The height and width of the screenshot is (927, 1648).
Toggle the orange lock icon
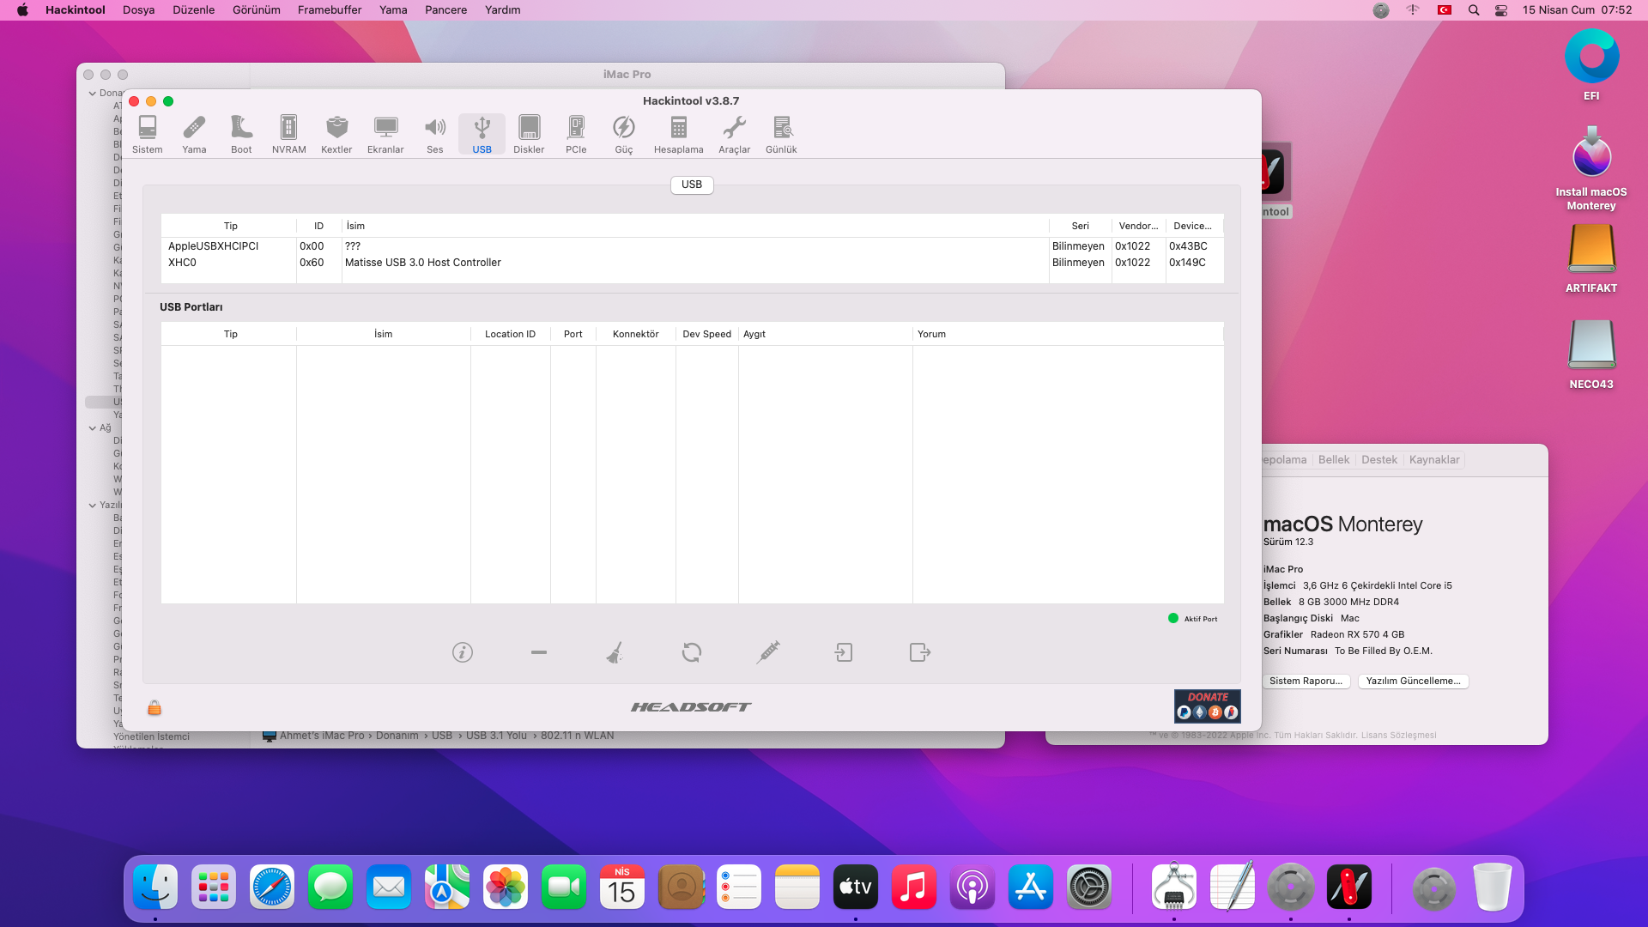[x=154, y=707]
